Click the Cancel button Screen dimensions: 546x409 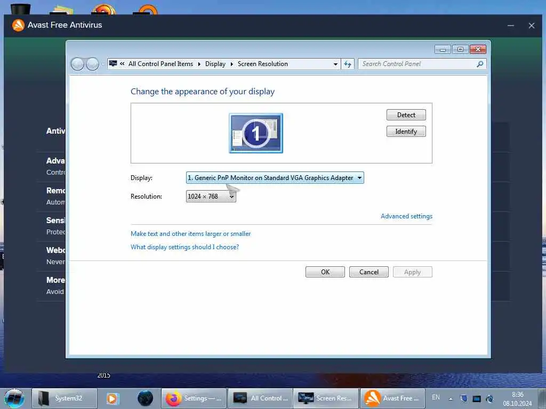pyautogui.click(x=369, y=272)
